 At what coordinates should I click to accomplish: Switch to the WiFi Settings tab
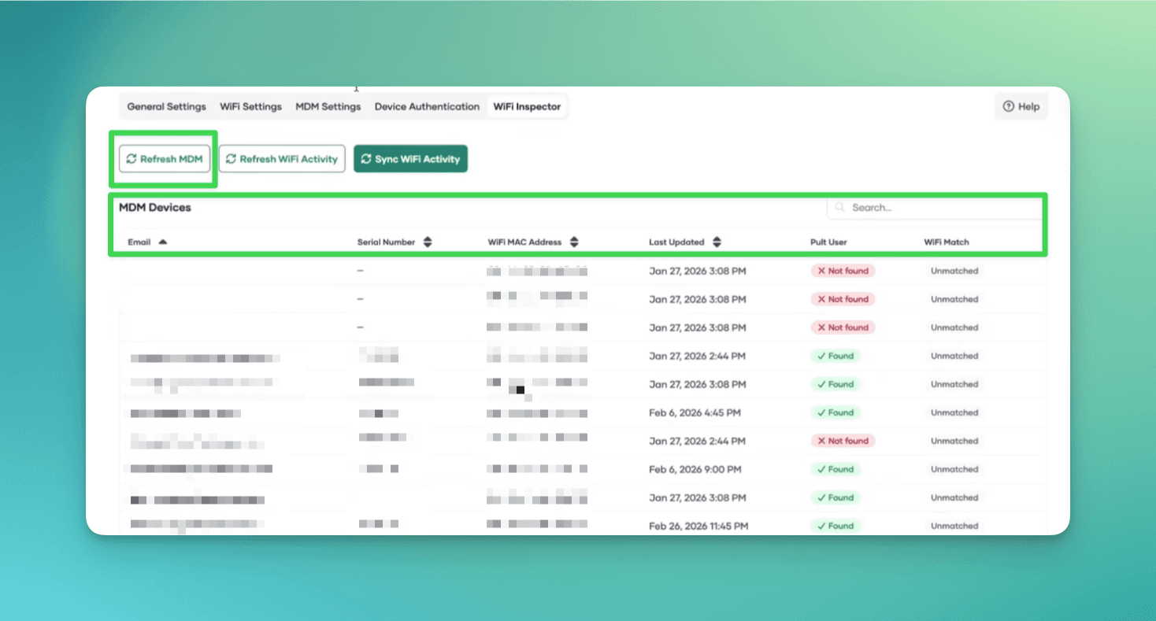point(250,106)
